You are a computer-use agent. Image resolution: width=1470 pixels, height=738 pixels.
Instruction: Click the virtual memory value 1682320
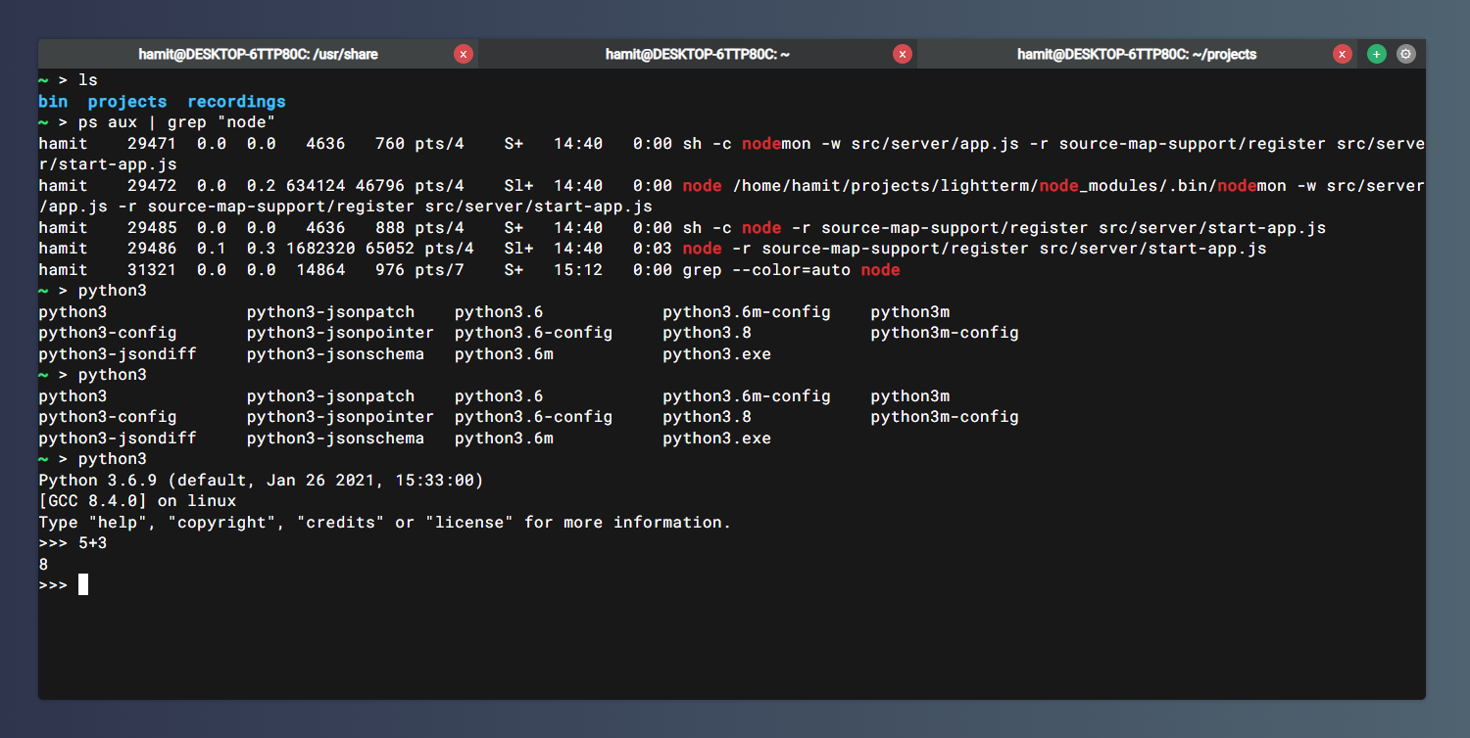tap(320, 249)
